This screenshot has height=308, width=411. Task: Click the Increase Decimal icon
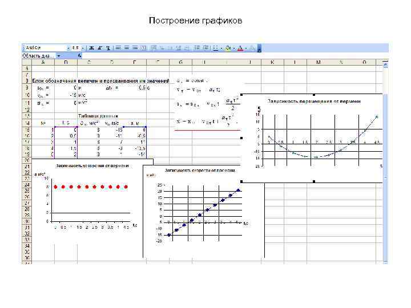coord(179,48)
